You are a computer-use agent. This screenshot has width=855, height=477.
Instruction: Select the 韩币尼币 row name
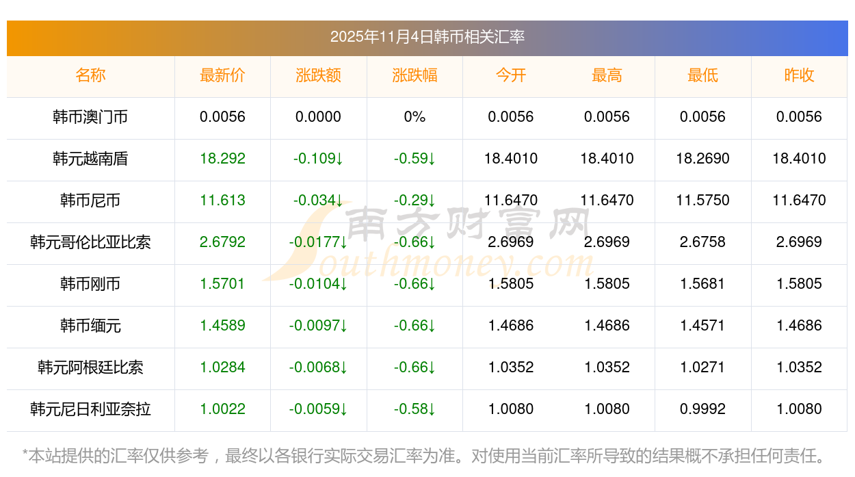point(90,201)
